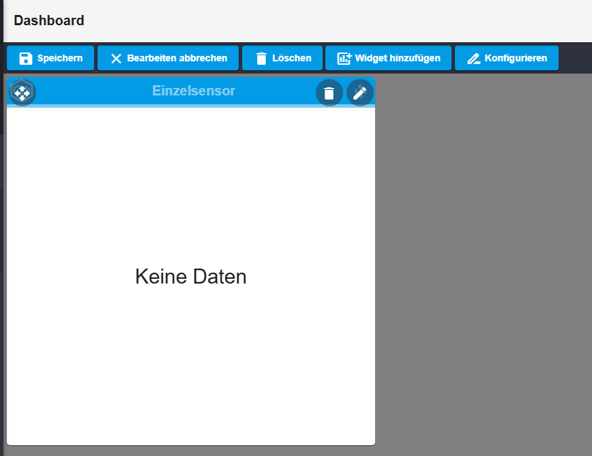This screenshot has width=592, height=456.
Task: Cancel editing with Bearbeiten abbrechen
Action: tap(168, 58)
